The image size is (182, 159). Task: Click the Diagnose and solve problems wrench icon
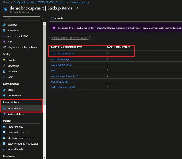tap(4, 47)
